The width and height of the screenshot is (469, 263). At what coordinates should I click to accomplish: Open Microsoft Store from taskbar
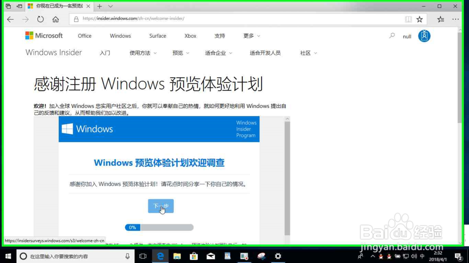(194, 256)
